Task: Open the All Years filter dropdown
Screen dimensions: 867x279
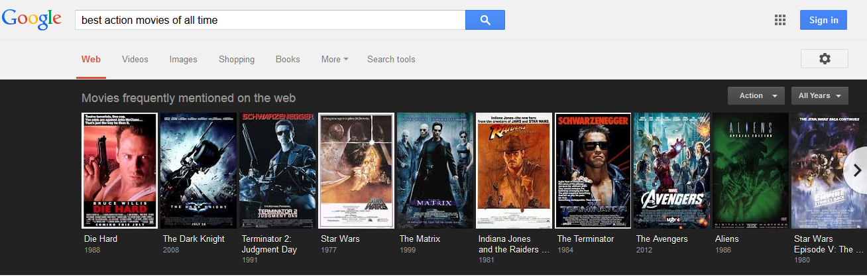Action: [819, 95]
